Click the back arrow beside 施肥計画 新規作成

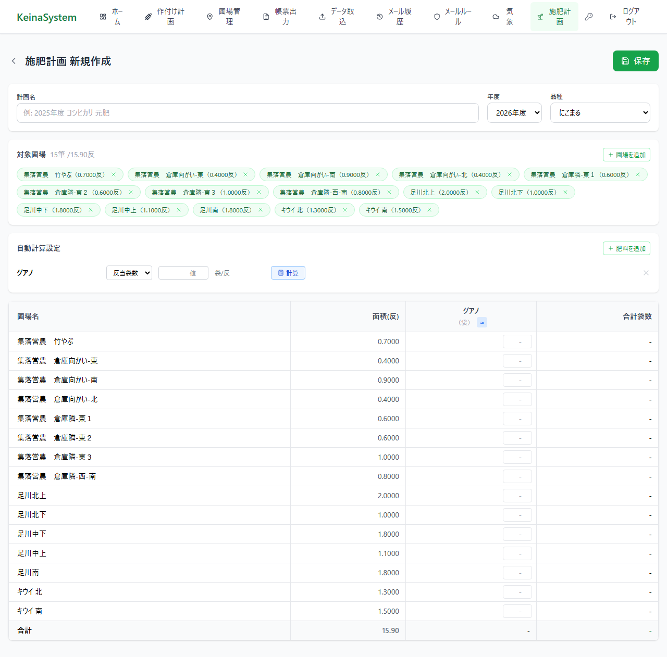coord(14,61)
